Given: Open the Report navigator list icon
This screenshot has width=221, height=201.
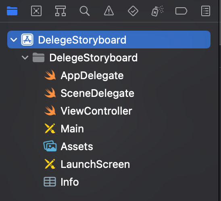Looking at the screenshot, I should coord(206,11).
